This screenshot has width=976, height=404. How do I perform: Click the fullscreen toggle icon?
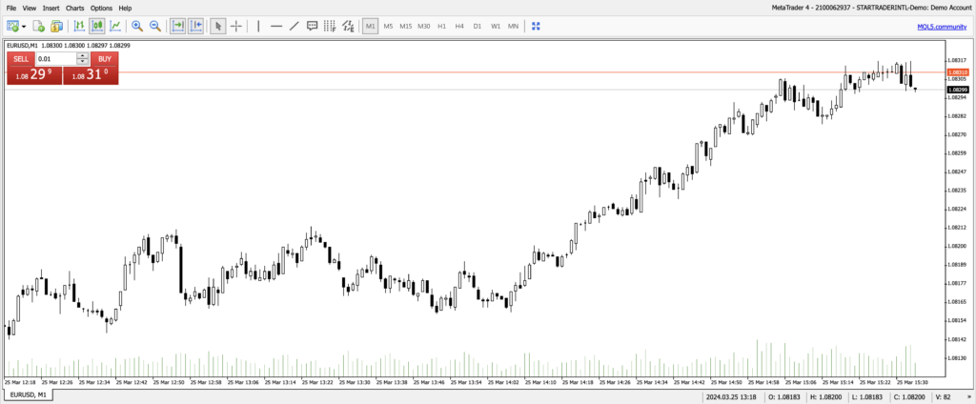(536, 26)
